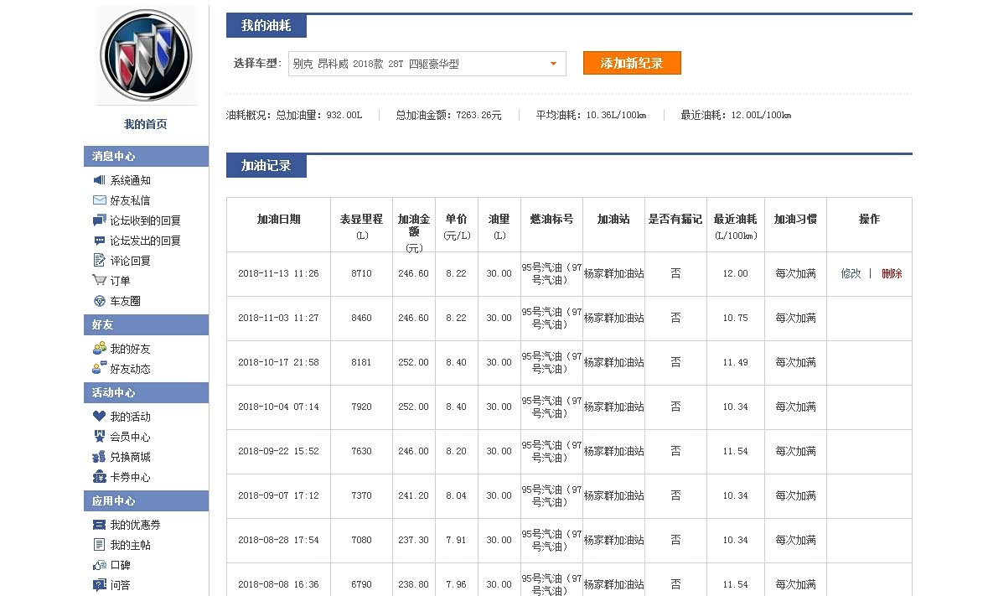Image resolution: width=988 pixels, height=596 pixels.
Task: Open the member center medal icon
Action: pos(99,437)
